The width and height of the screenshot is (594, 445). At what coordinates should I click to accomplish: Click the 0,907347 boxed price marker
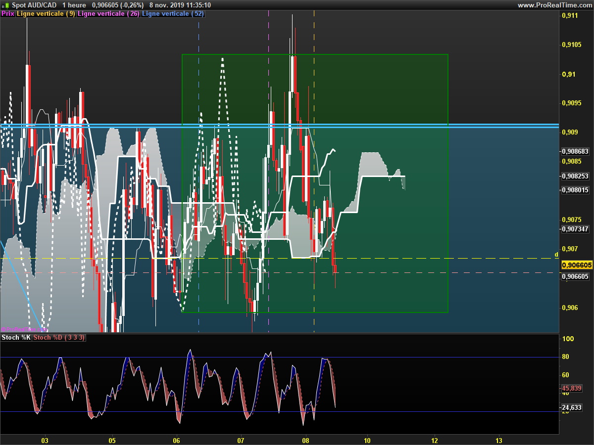[x=575, y=229]
